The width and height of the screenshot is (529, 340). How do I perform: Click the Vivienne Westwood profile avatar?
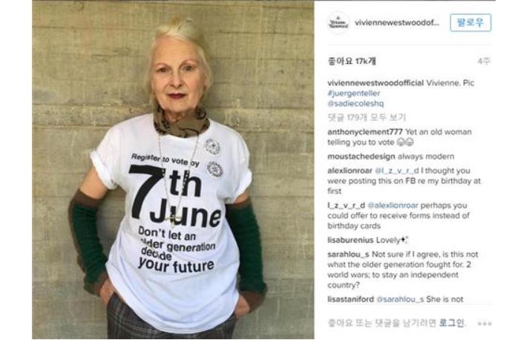[x=338, y=23]
